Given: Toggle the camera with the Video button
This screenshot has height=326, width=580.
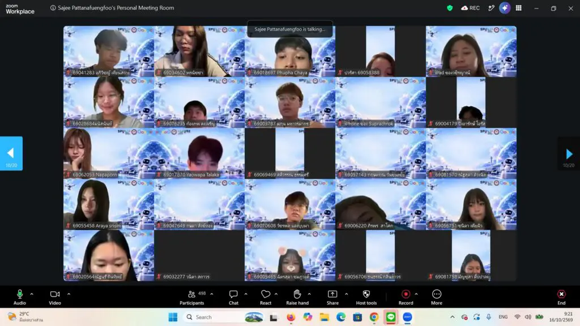Looking at the screenshot, I should pos(55,297).
